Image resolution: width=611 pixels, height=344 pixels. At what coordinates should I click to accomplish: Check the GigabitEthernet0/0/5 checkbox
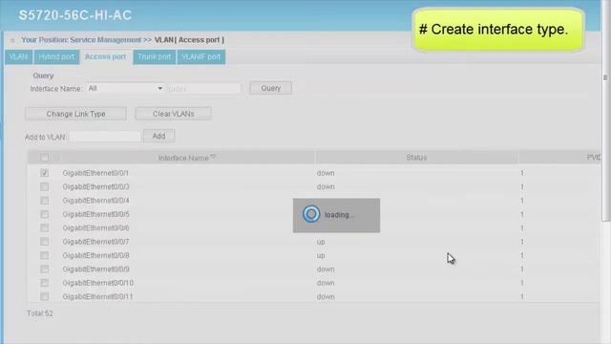click(45, 214)
